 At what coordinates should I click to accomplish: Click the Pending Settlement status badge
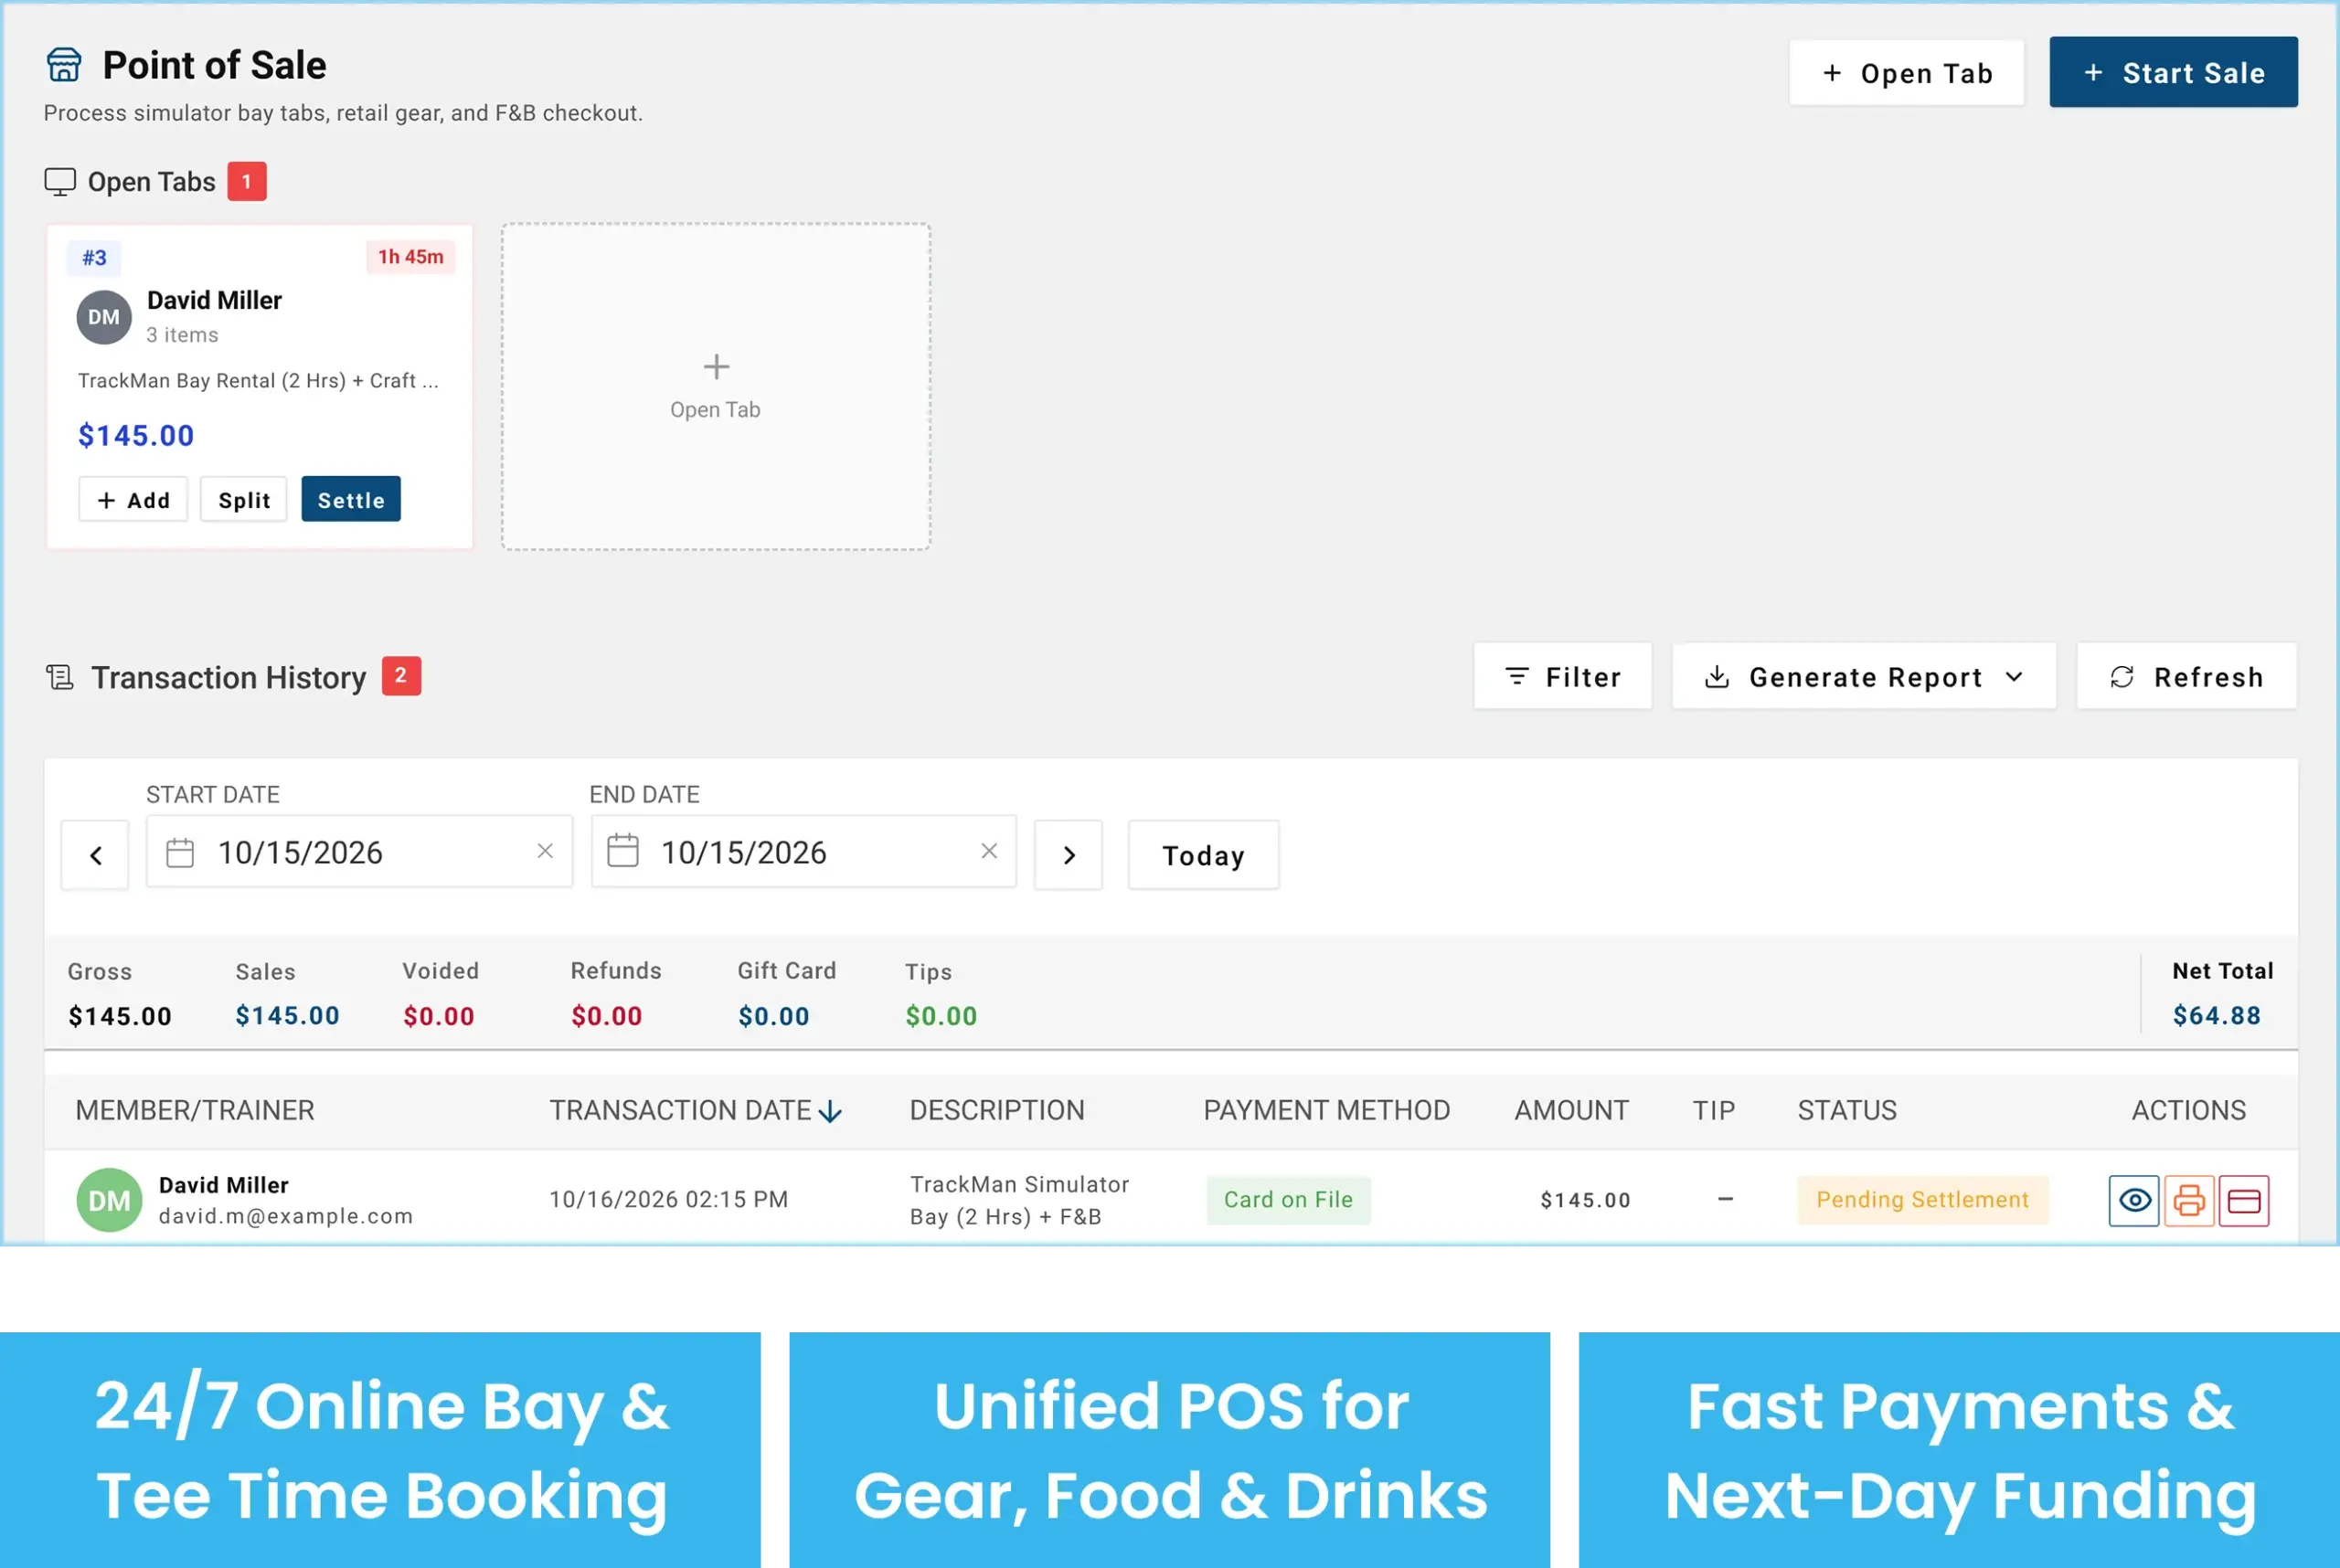coord(1923,1200)
